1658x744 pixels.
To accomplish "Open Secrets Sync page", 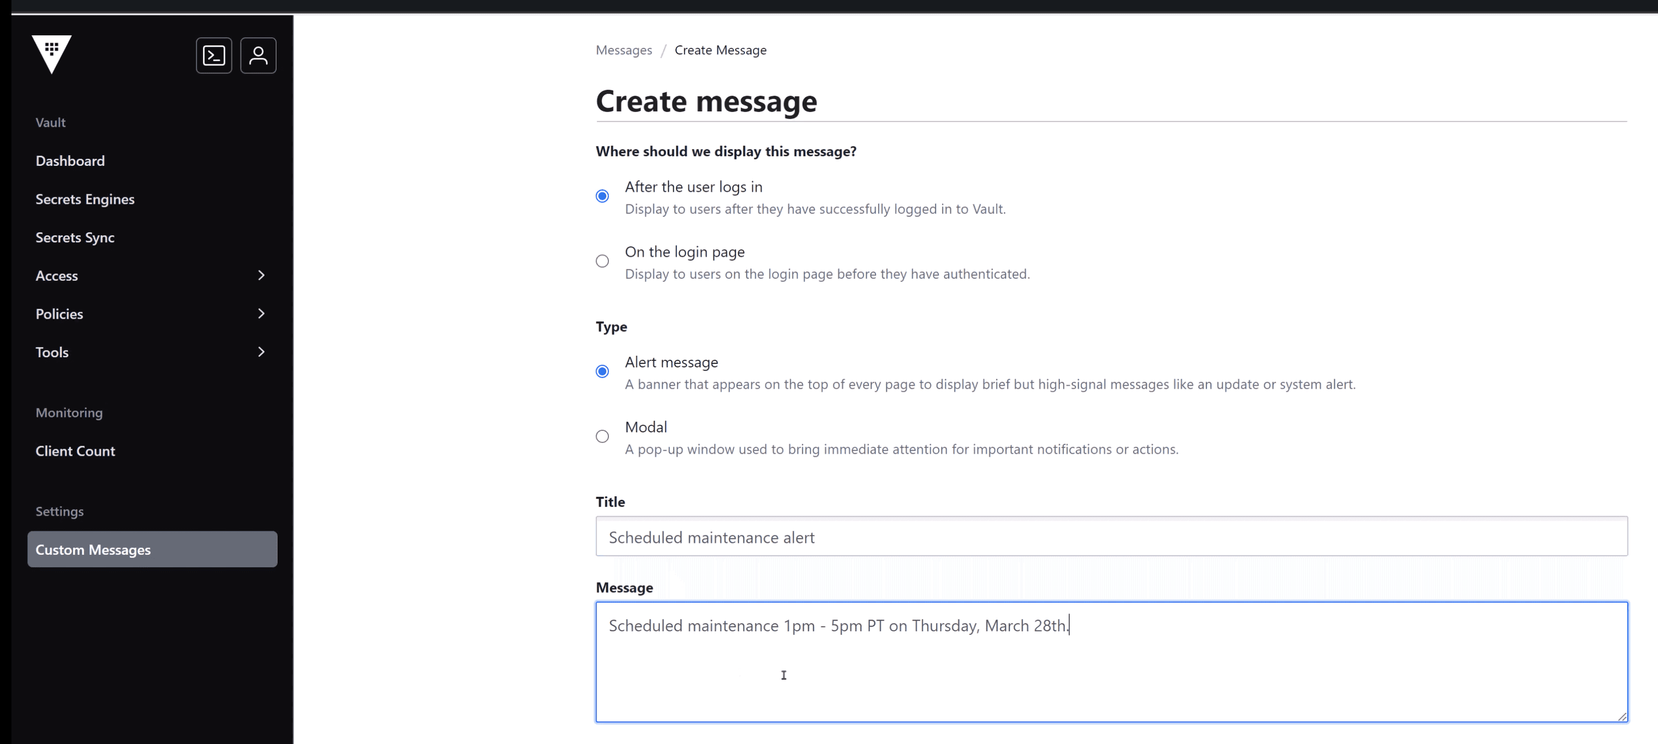I will click(75, 237).
